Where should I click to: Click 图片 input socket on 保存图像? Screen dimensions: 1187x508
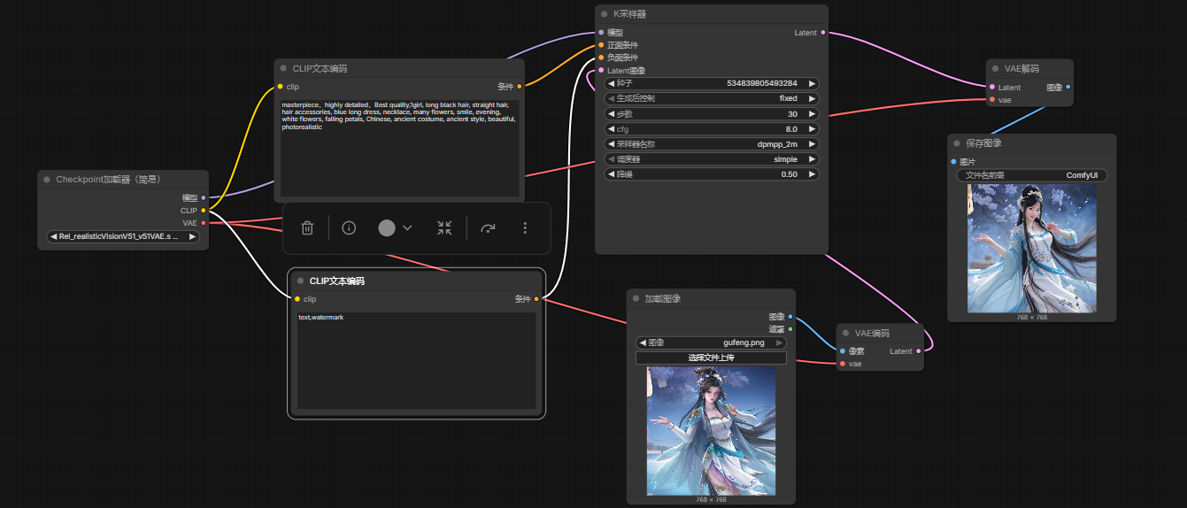pyautogui.click(x=952, y=162)
